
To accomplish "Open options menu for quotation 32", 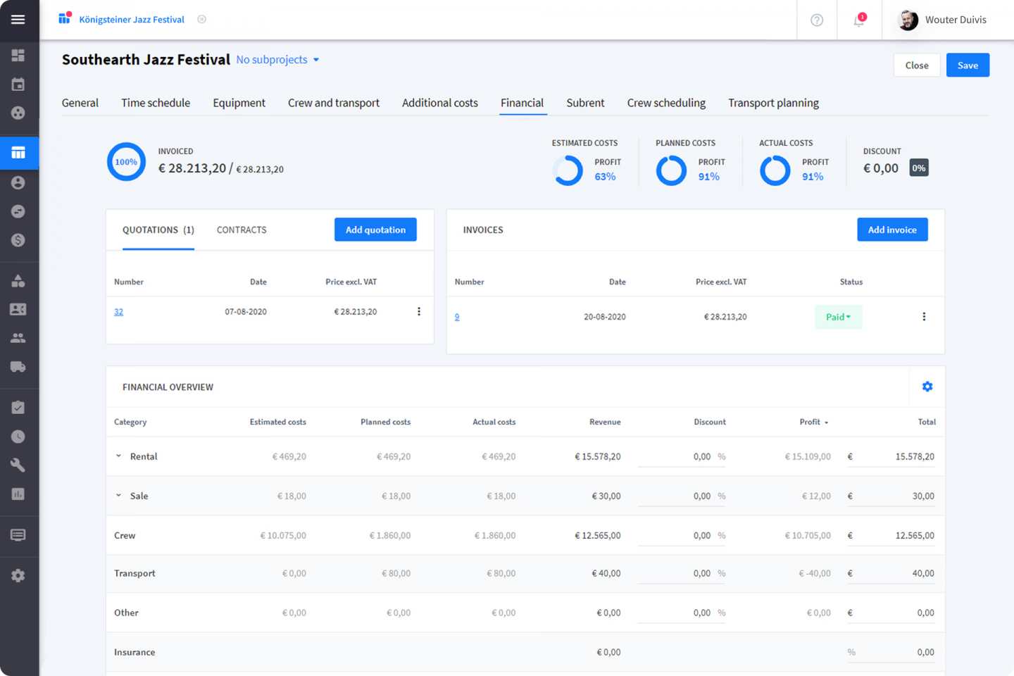I will click(x=418, y=311).
